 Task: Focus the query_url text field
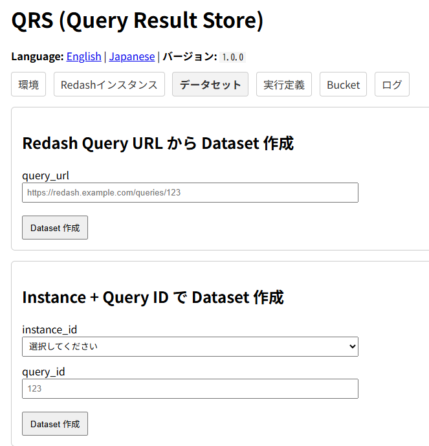click(x=190, y=192)
